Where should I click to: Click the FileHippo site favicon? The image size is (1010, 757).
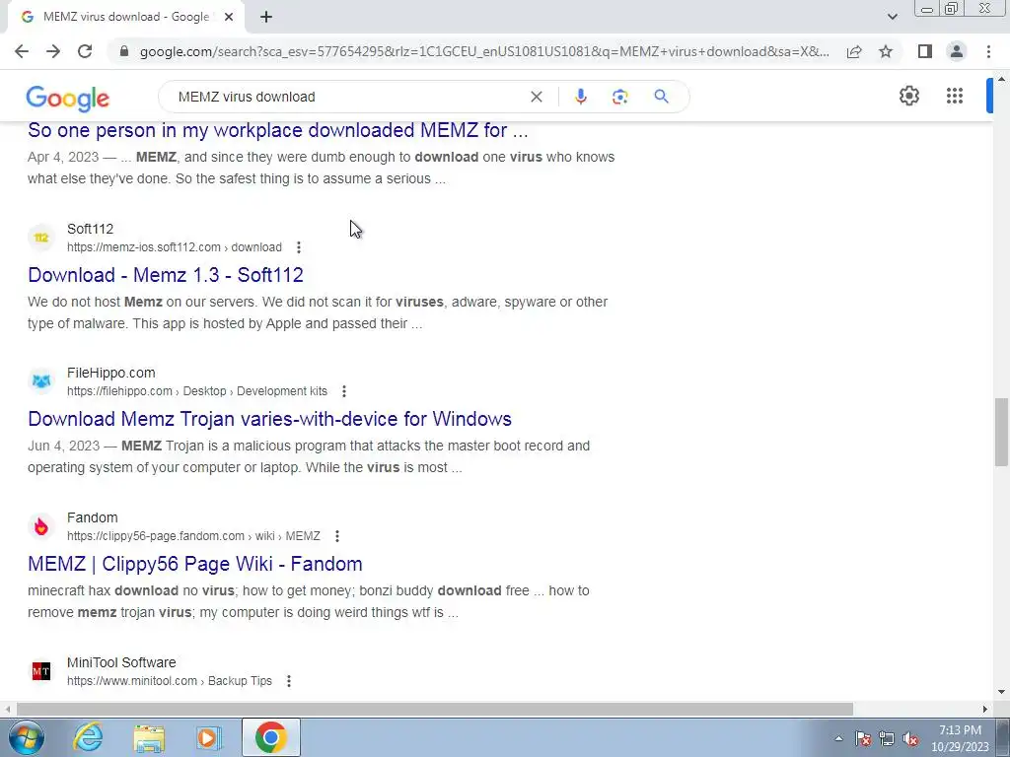(x=41, y=381)
